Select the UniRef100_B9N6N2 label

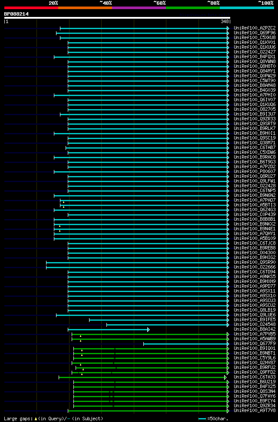pos(255,196)
